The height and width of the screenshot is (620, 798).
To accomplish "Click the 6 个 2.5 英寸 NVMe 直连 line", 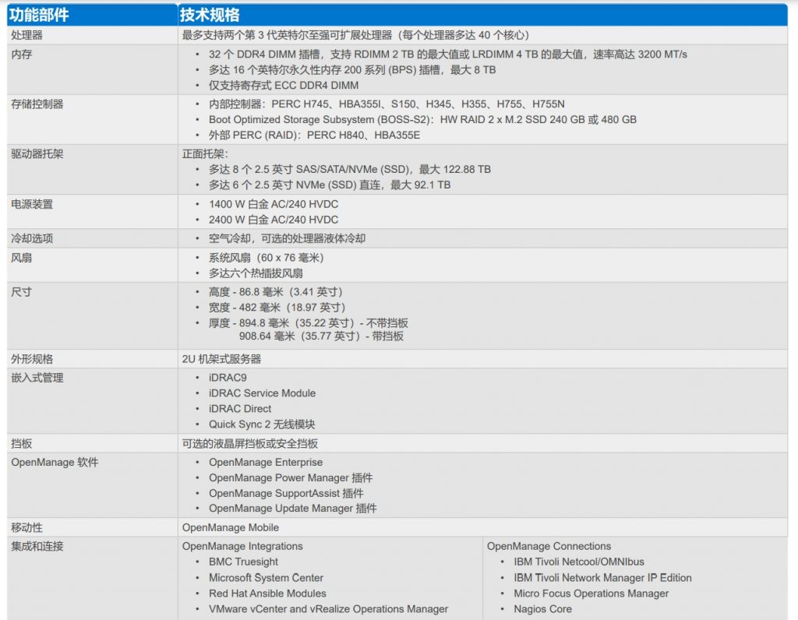I will coord(330,185).
